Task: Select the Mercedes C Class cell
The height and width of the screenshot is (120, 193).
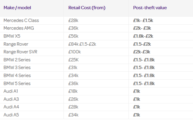Action: (21, 21)
